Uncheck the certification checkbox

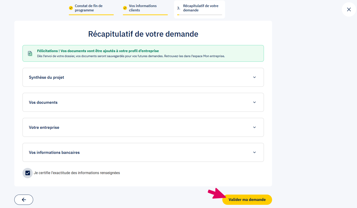pyautogui.click(x=28, y=173)
